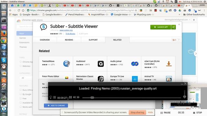Go to Chrome home page
Image resolution: width=207 pixels, height=116 pixels.
pos(23,10)
